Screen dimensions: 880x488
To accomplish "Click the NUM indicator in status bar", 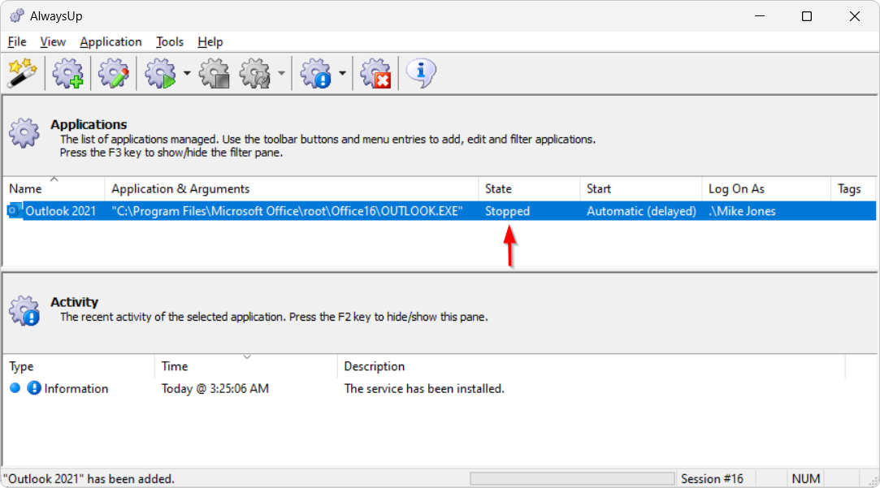I will click(x=806, y=478).
